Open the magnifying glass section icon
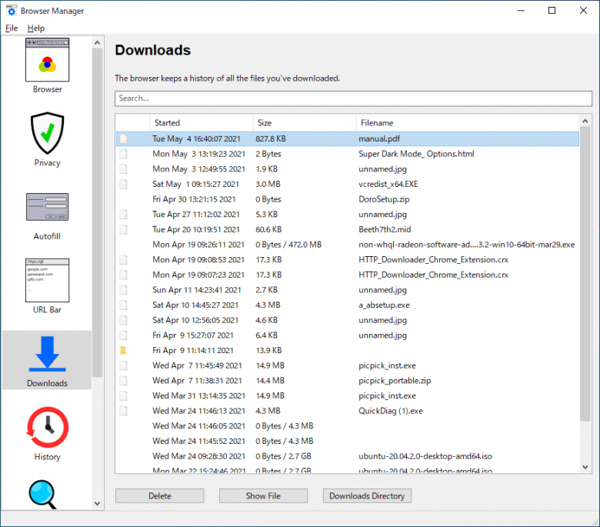Image resolution: width=600 pixels, height=527 pixels. click(x=43, y=495)
